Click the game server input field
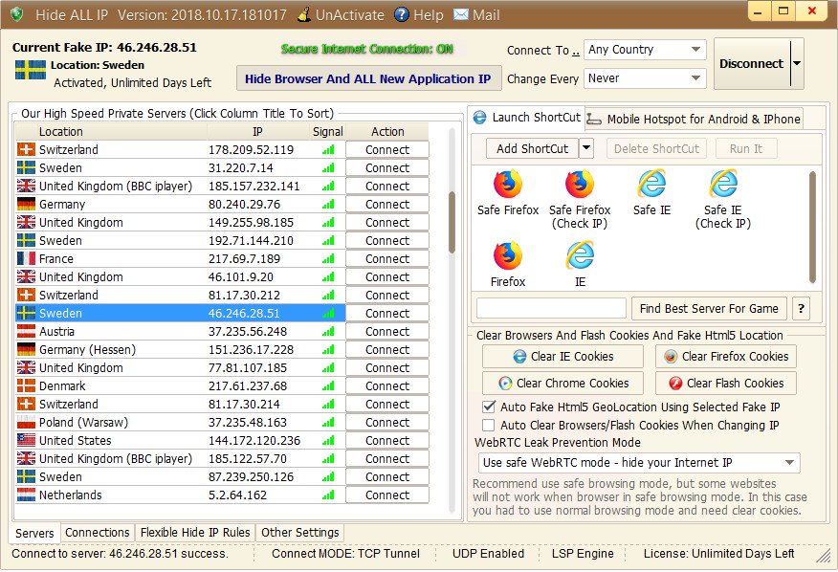This screenshot has height=572, width=838. pos(551,308)
